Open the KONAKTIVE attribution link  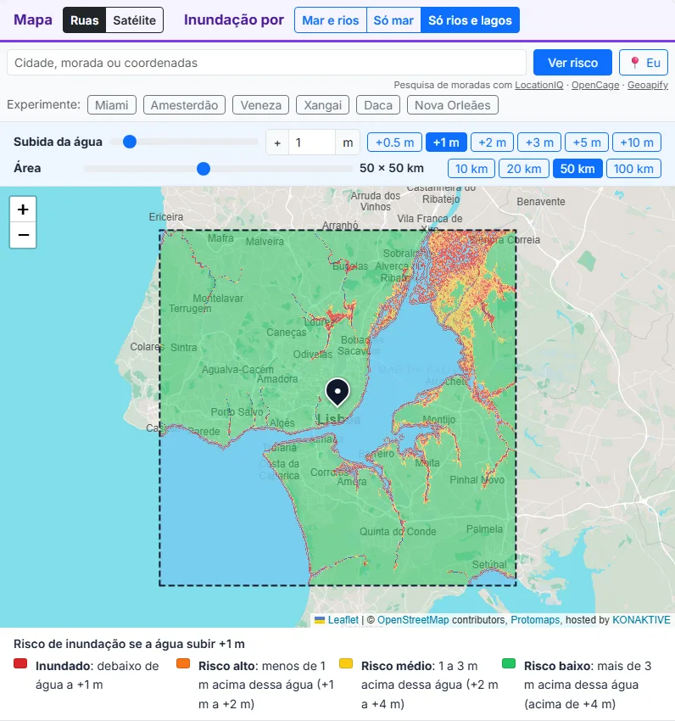tap(641, 620)
